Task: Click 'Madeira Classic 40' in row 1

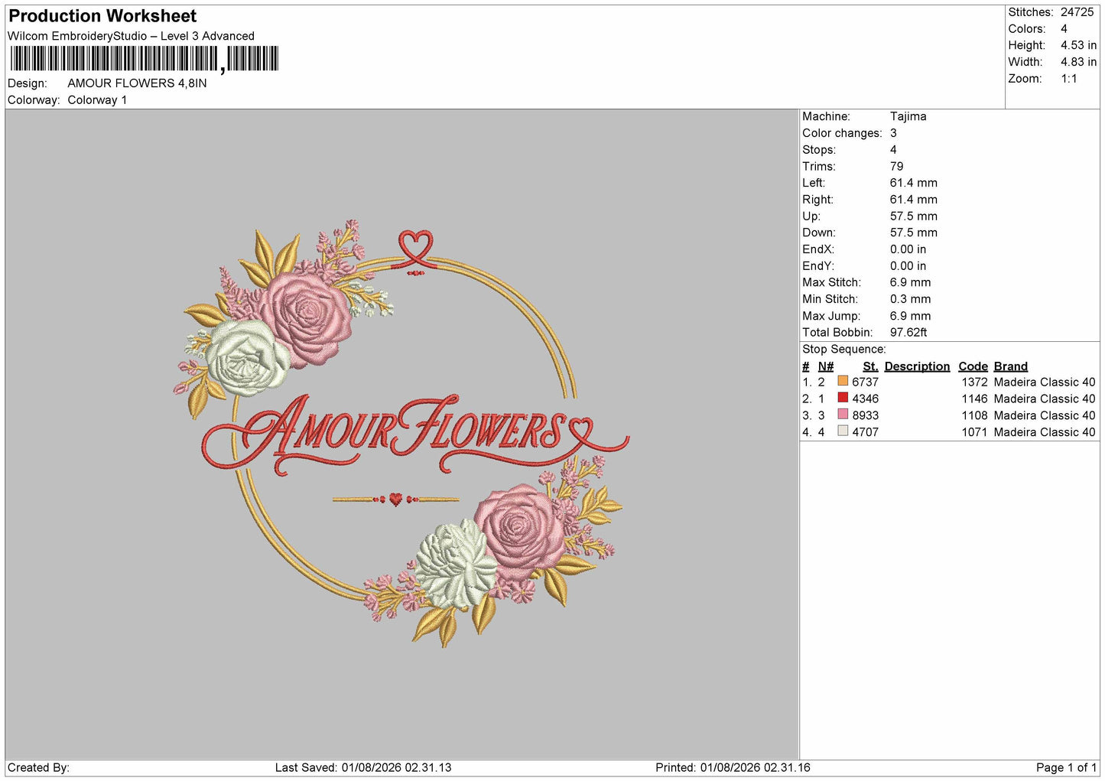Action: (1044, 382)
